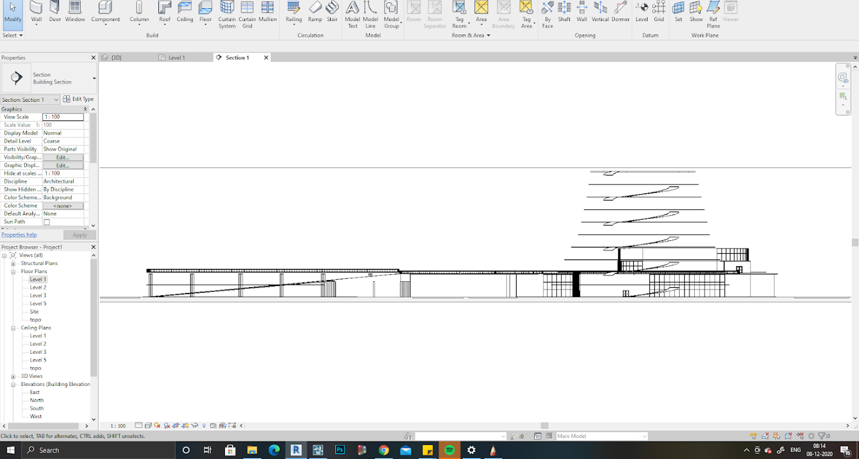This screenshot has width=859, height=459.
Task: Switch to the Level 1 view tab
Action: point(176,57)
